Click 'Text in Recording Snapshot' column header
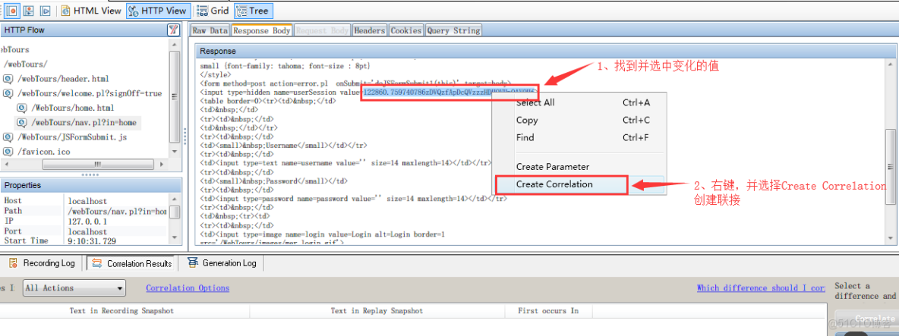 pos(121,311)
